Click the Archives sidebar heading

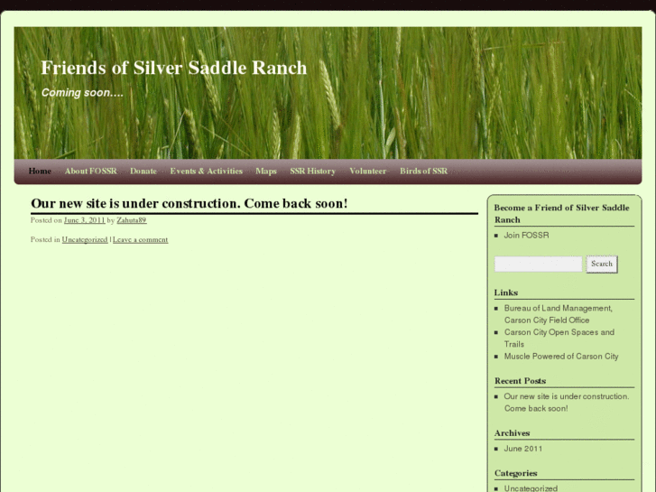(513, 433)
